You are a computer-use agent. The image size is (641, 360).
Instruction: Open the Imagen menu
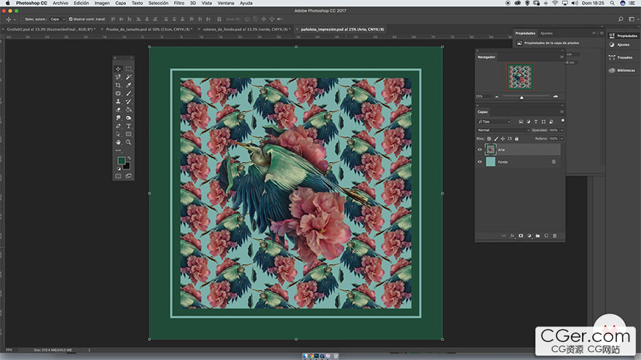pyautogui.click(x=102, y=3)
